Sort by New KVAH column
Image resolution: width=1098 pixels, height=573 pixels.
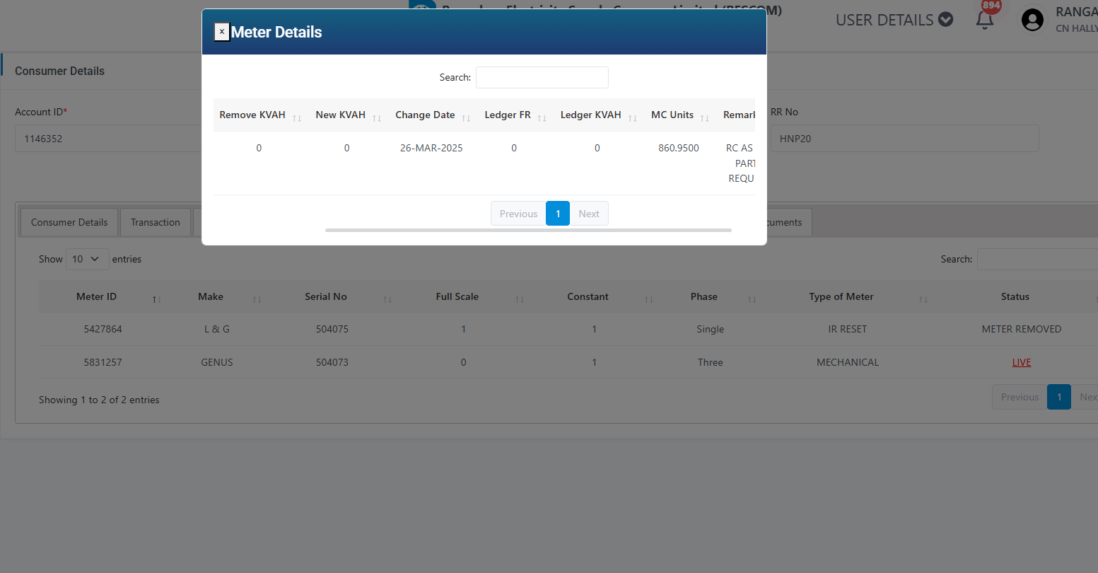(348, 115)
